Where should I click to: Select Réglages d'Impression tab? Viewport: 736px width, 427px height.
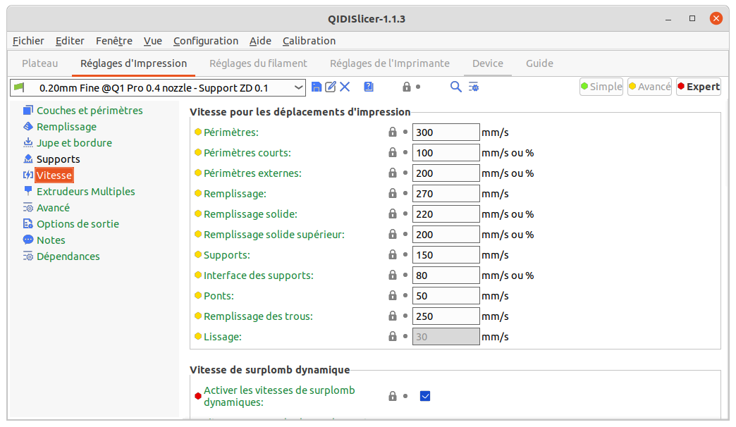click(x=133, y=63)
